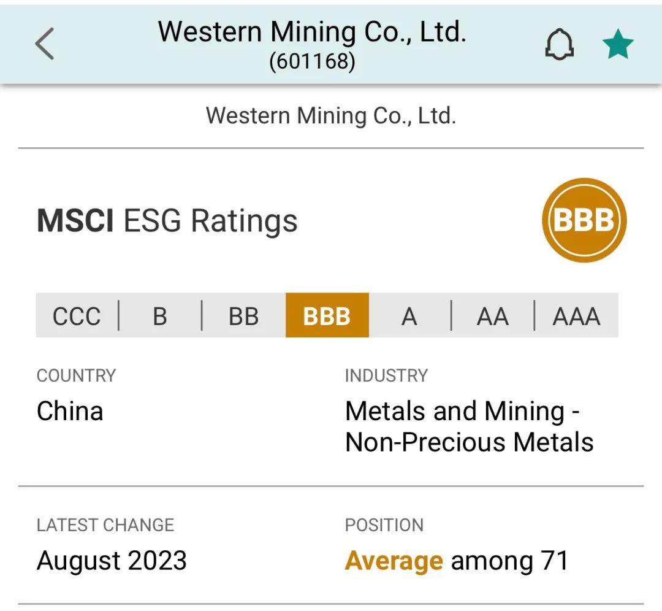Open Metals and Mining industry text
Image resolution: width=662 pixels, height=611 pixels.
coord(470,427)
